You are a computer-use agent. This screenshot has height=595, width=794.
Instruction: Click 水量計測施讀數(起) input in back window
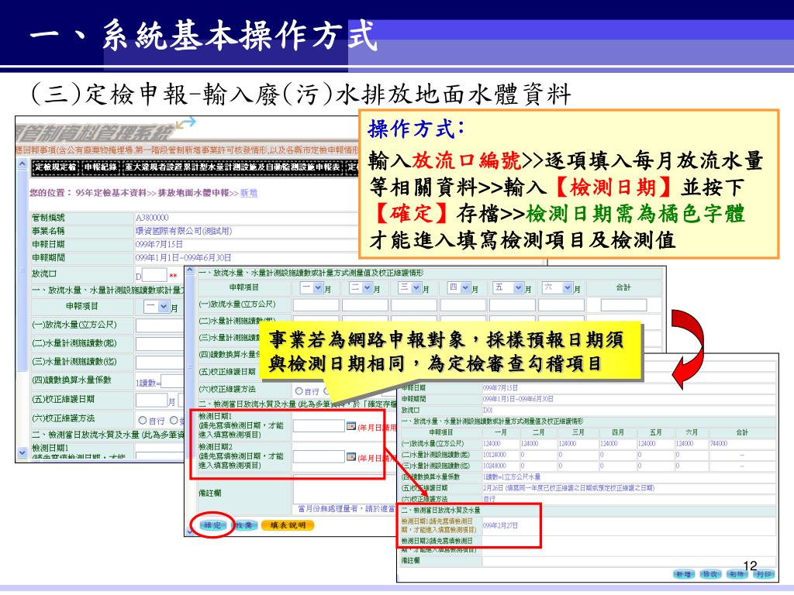pos(160,344)
